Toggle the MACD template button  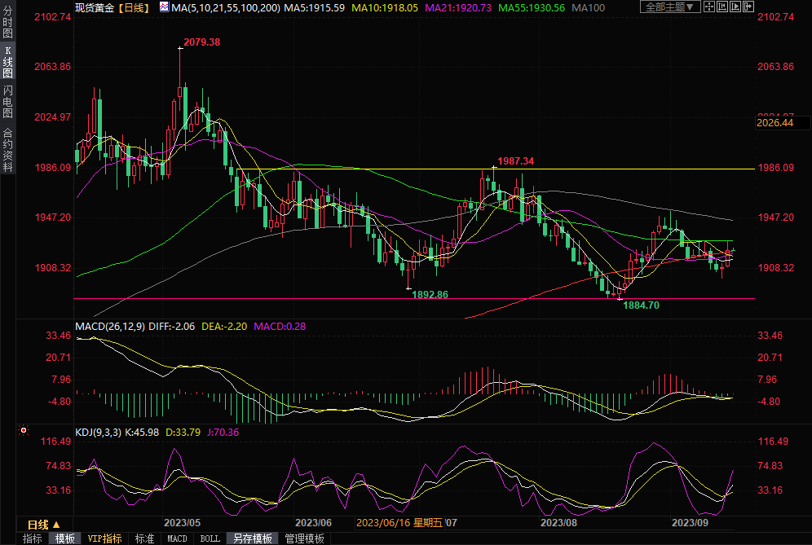[x=177, y=538]
